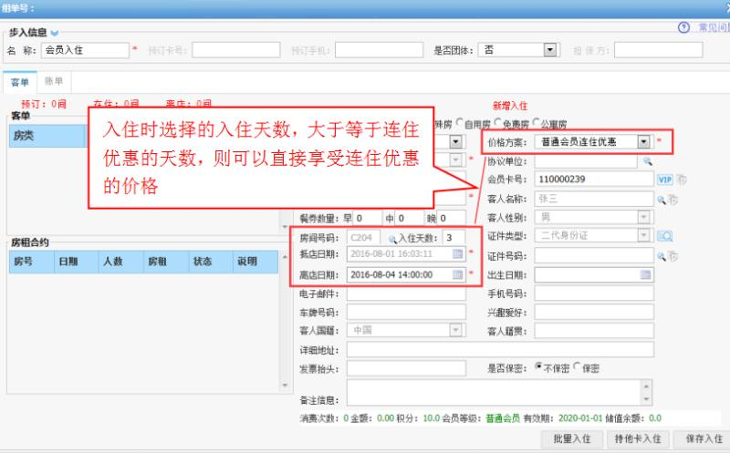The width and height of the screenshot is (730, 453).
Task: Click the 手机号码 input field
Action: coord(594,293)
